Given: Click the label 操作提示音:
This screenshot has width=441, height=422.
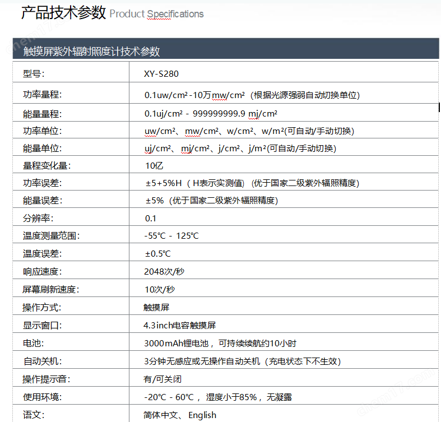Looking at the screenshot, I should click(47, 379).
